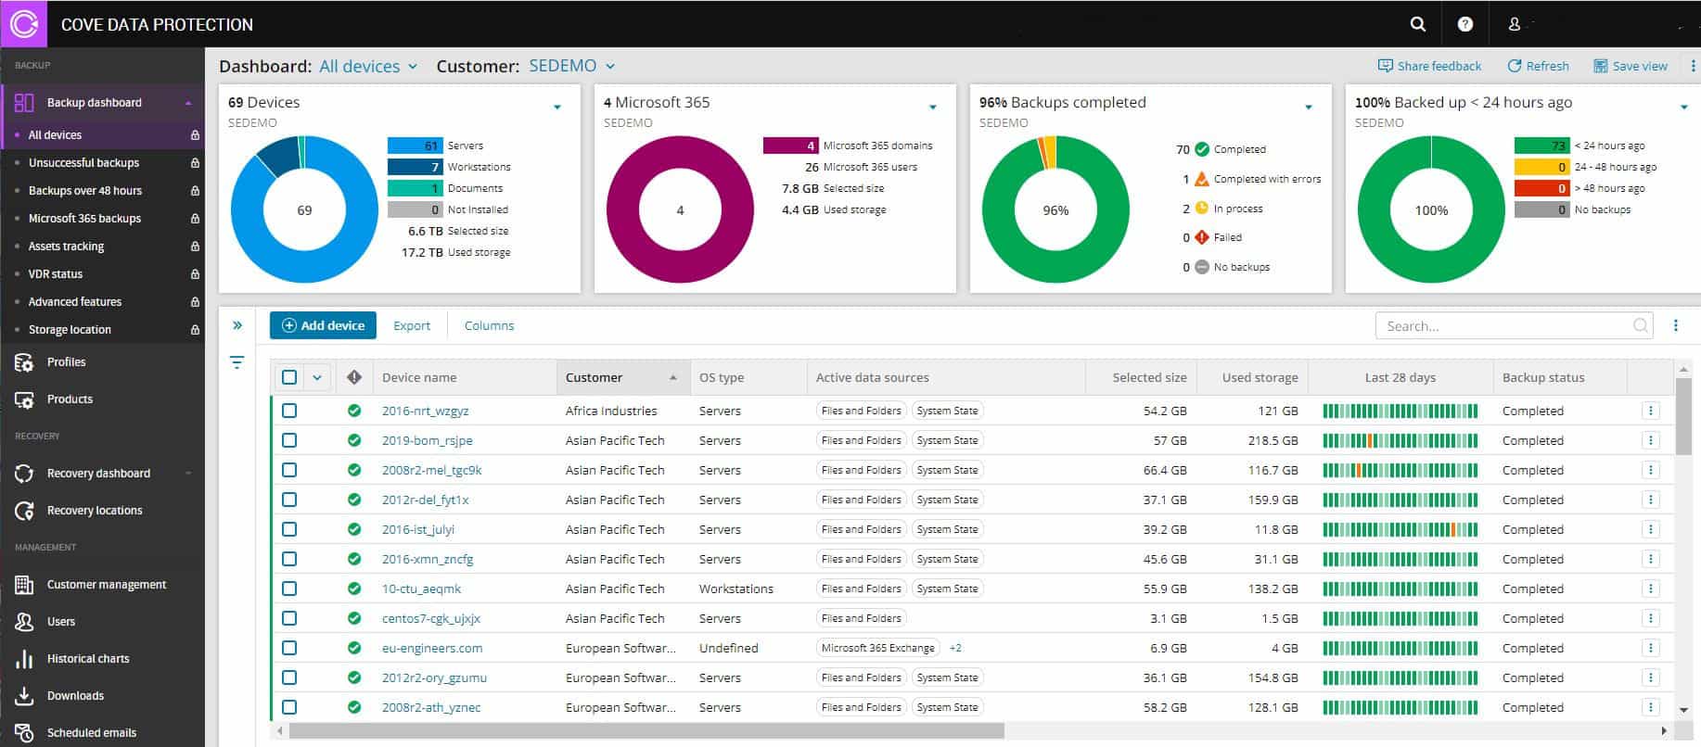1701x747 pixels.
Task: Toggle the select-all header checkbox
Action: pyautogui.click(x=289, y=377)
